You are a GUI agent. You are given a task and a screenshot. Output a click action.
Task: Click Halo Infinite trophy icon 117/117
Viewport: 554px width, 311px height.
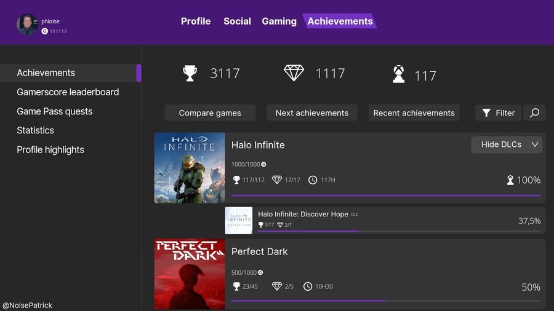(x=236, y=180)
